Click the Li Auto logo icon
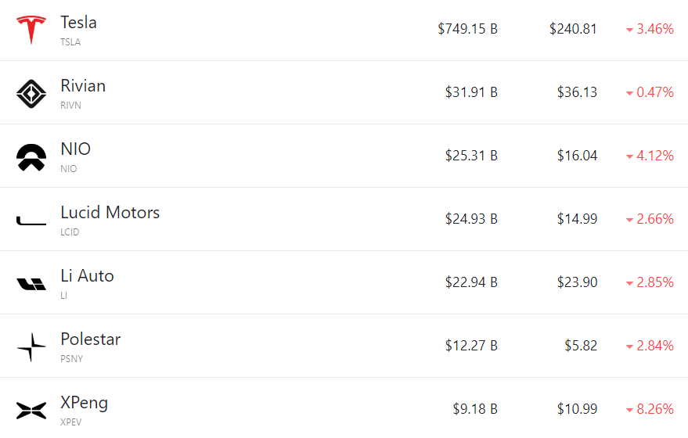The height and width of the screenshot is (438, 688). (31, 284)
